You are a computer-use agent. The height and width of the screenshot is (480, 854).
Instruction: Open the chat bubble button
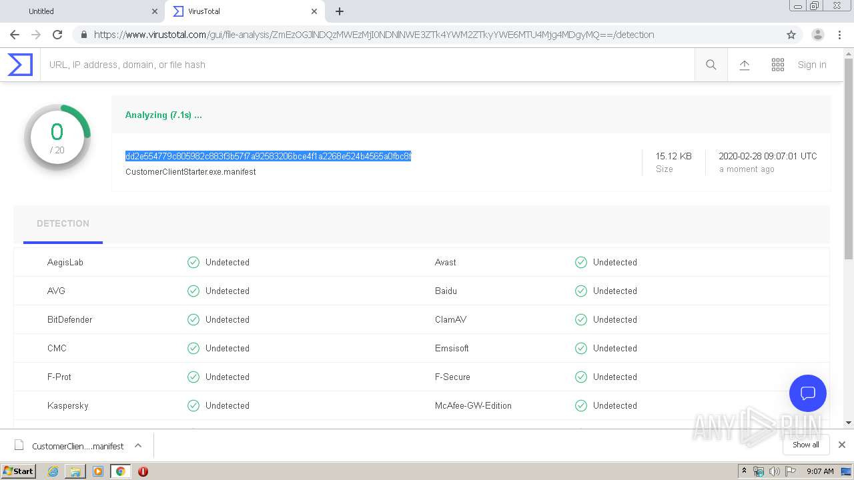[808, 393]
